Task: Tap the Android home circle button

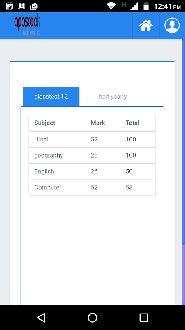Action: tap(92, 317)
